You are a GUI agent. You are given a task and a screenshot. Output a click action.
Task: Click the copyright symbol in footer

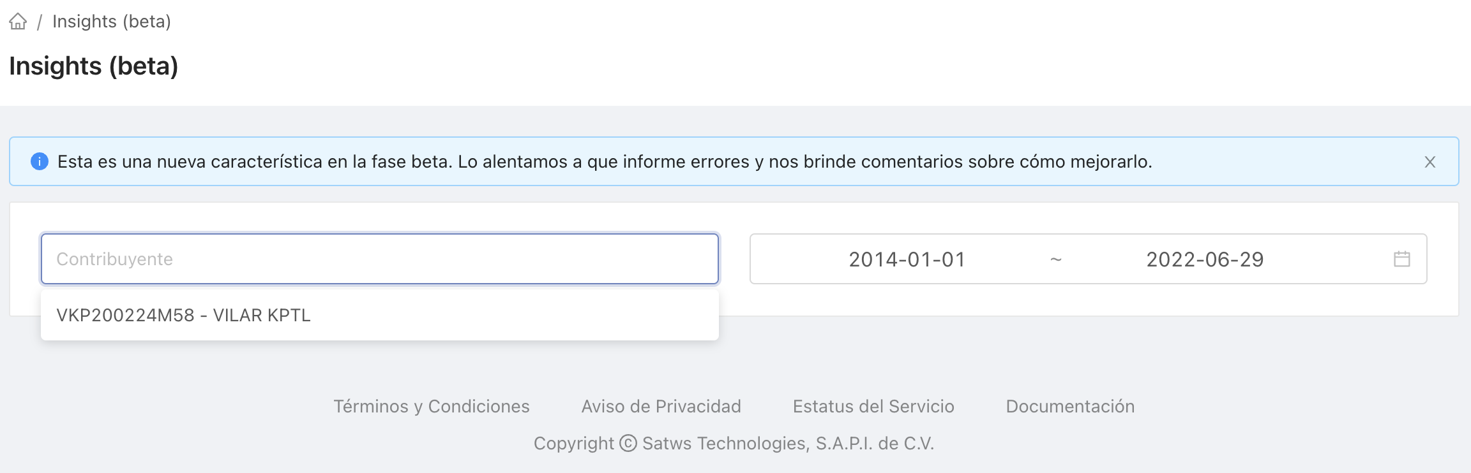628,443
